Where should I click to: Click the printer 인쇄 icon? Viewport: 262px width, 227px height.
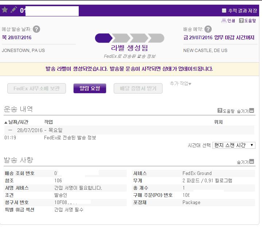click(224, 21)
